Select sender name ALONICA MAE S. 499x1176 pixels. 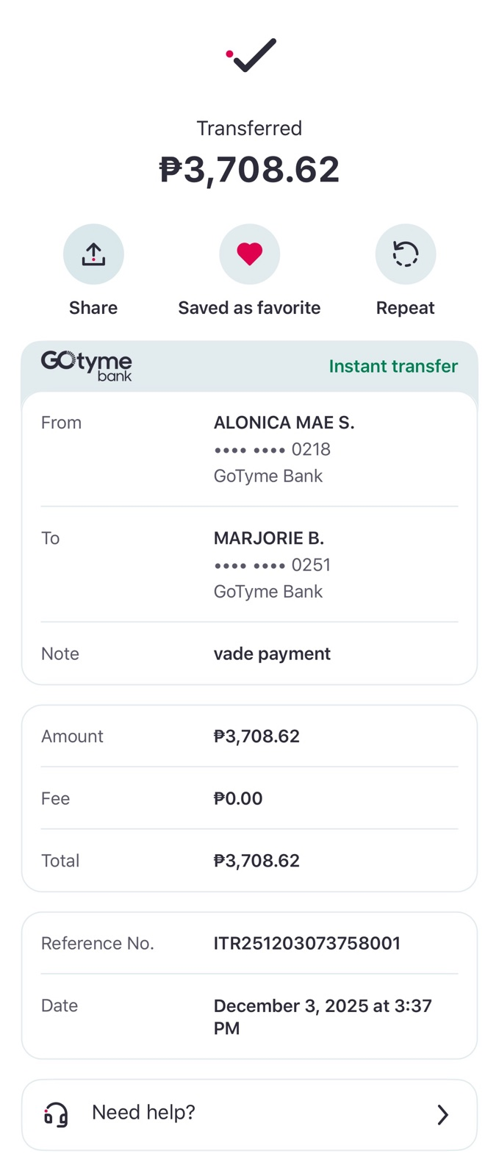click(x=284, y=423)
